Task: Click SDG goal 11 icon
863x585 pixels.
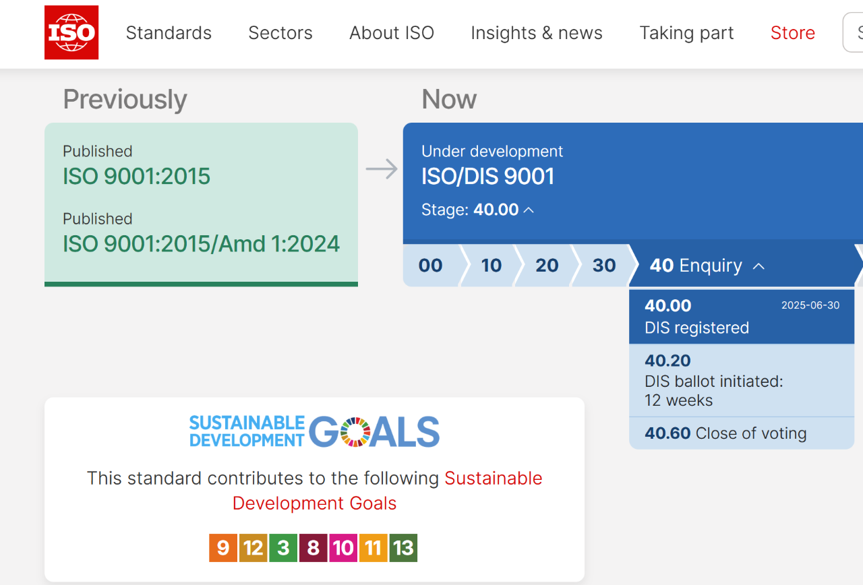Action: [373, 548]
